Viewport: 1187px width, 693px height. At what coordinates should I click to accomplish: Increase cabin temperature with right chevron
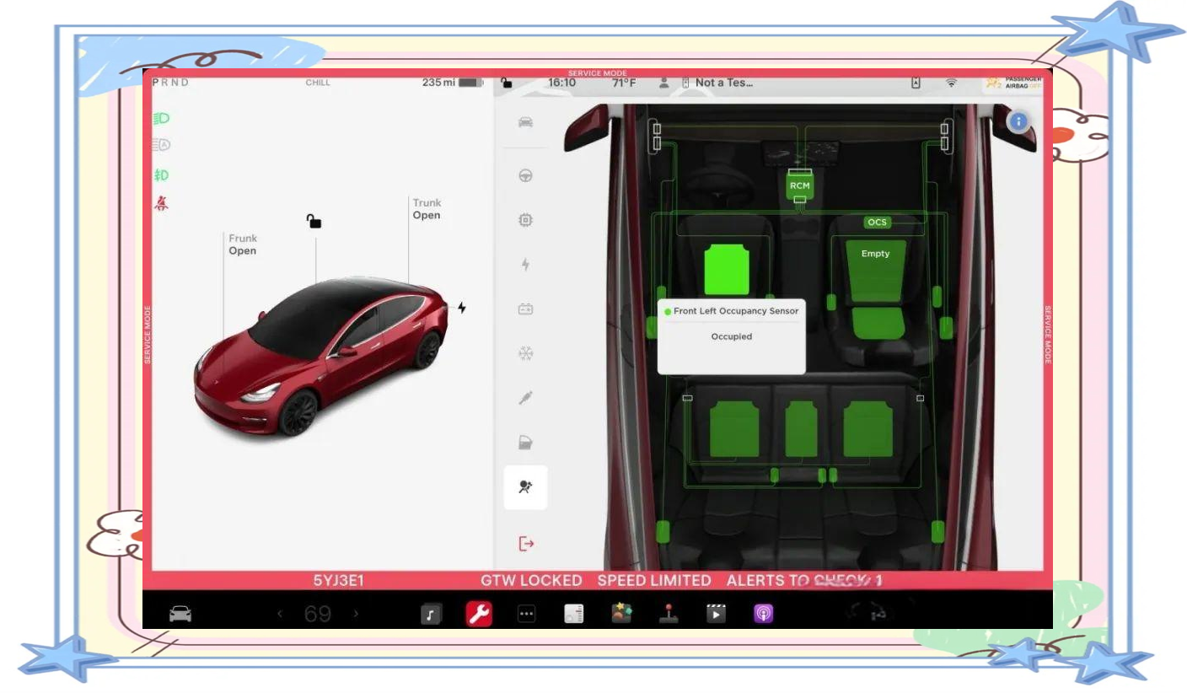pos(356,614)
